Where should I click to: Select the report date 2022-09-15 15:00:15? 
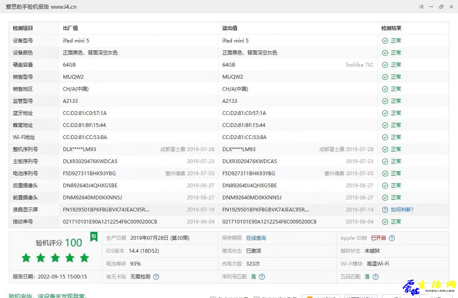62,277
